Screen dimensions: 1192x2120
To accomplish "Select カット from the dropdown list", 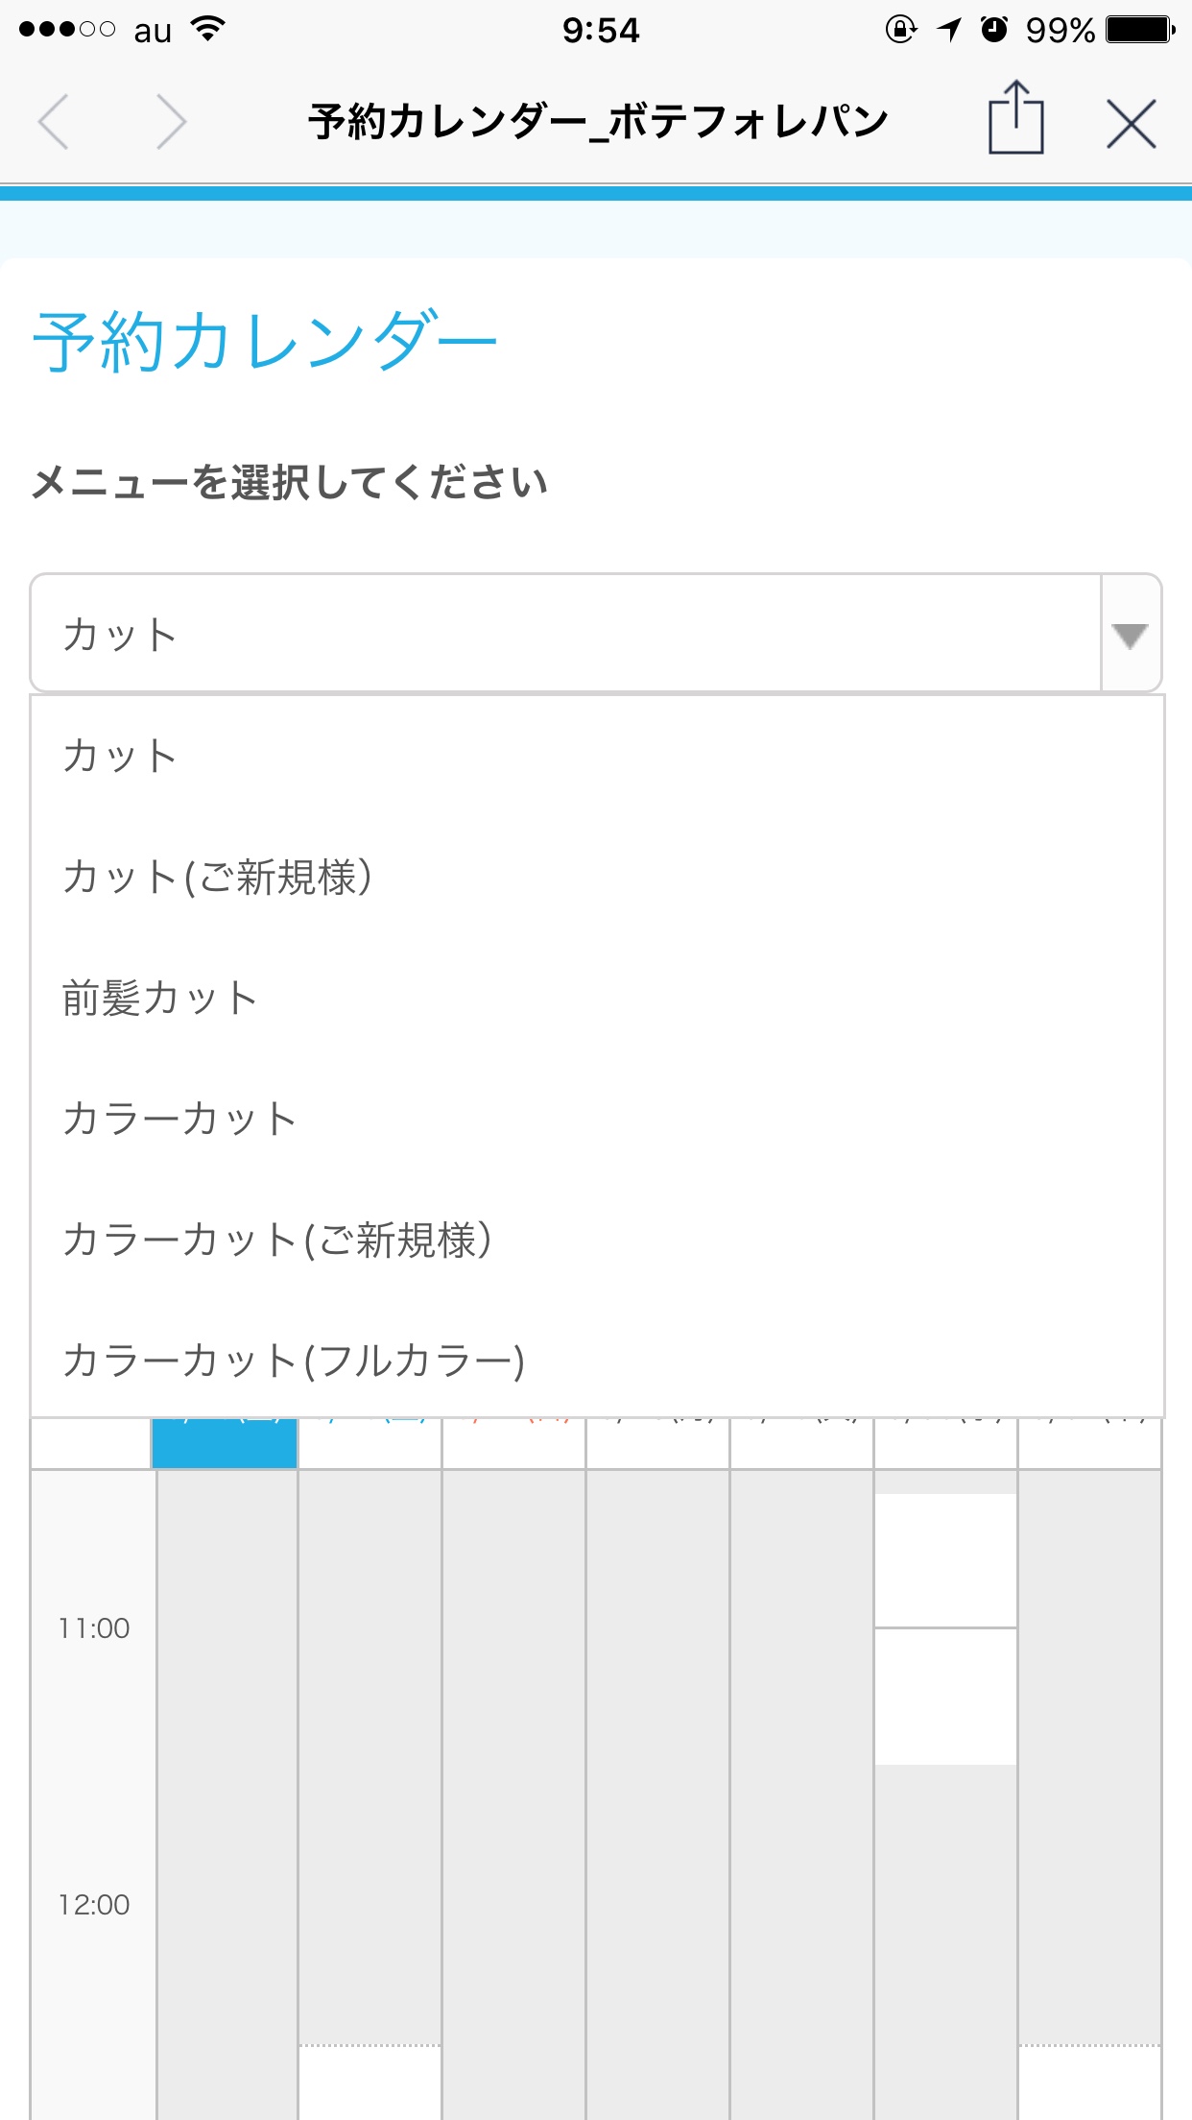I will pos(120,757).
